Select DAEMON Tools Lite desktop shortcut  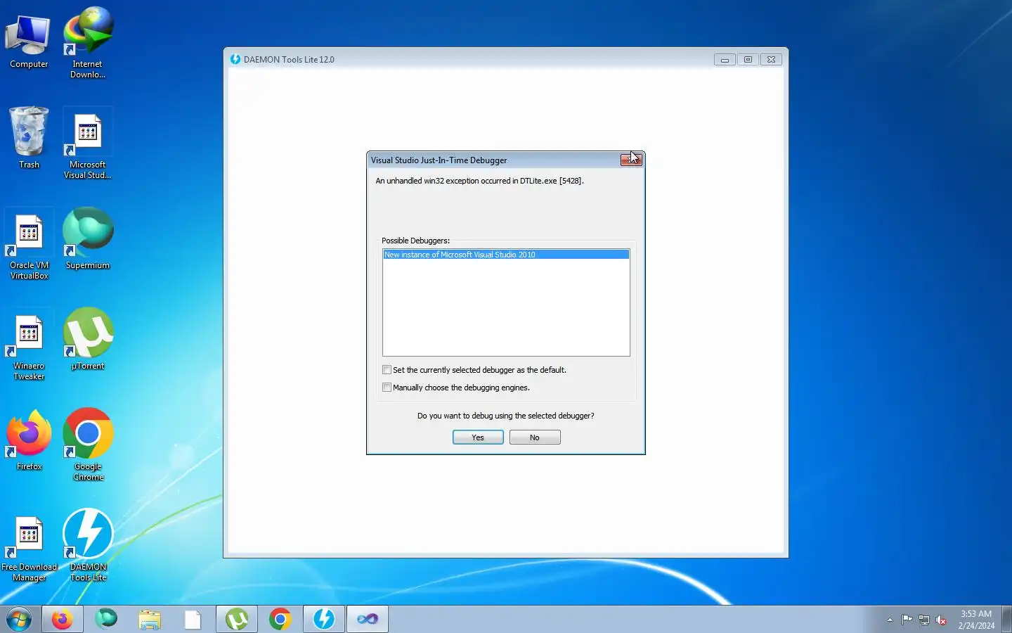click(x=88, y=545)
